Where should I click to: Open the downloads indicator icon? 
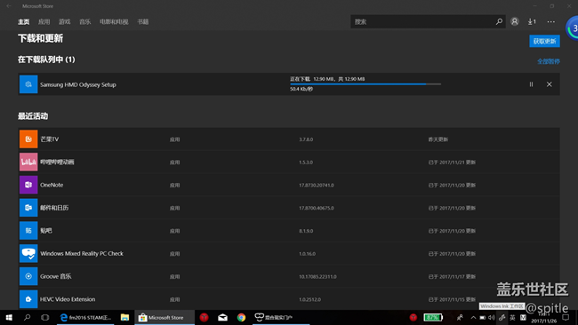(x=532, y=21)
